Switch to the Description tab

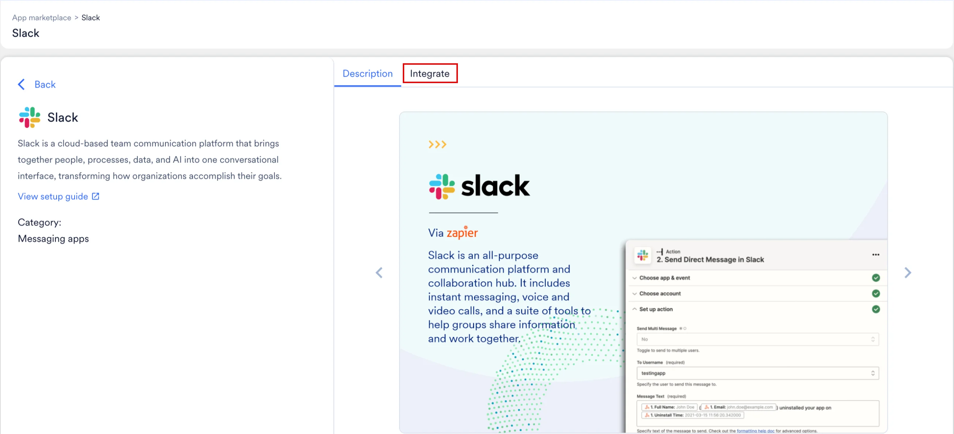pyautogui.click(x=367, y=74)
